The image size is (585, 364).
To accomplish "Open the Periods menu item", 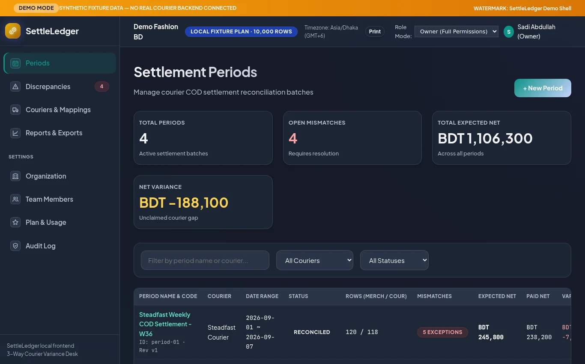I will pyautogui.click(x=60, y=63).
